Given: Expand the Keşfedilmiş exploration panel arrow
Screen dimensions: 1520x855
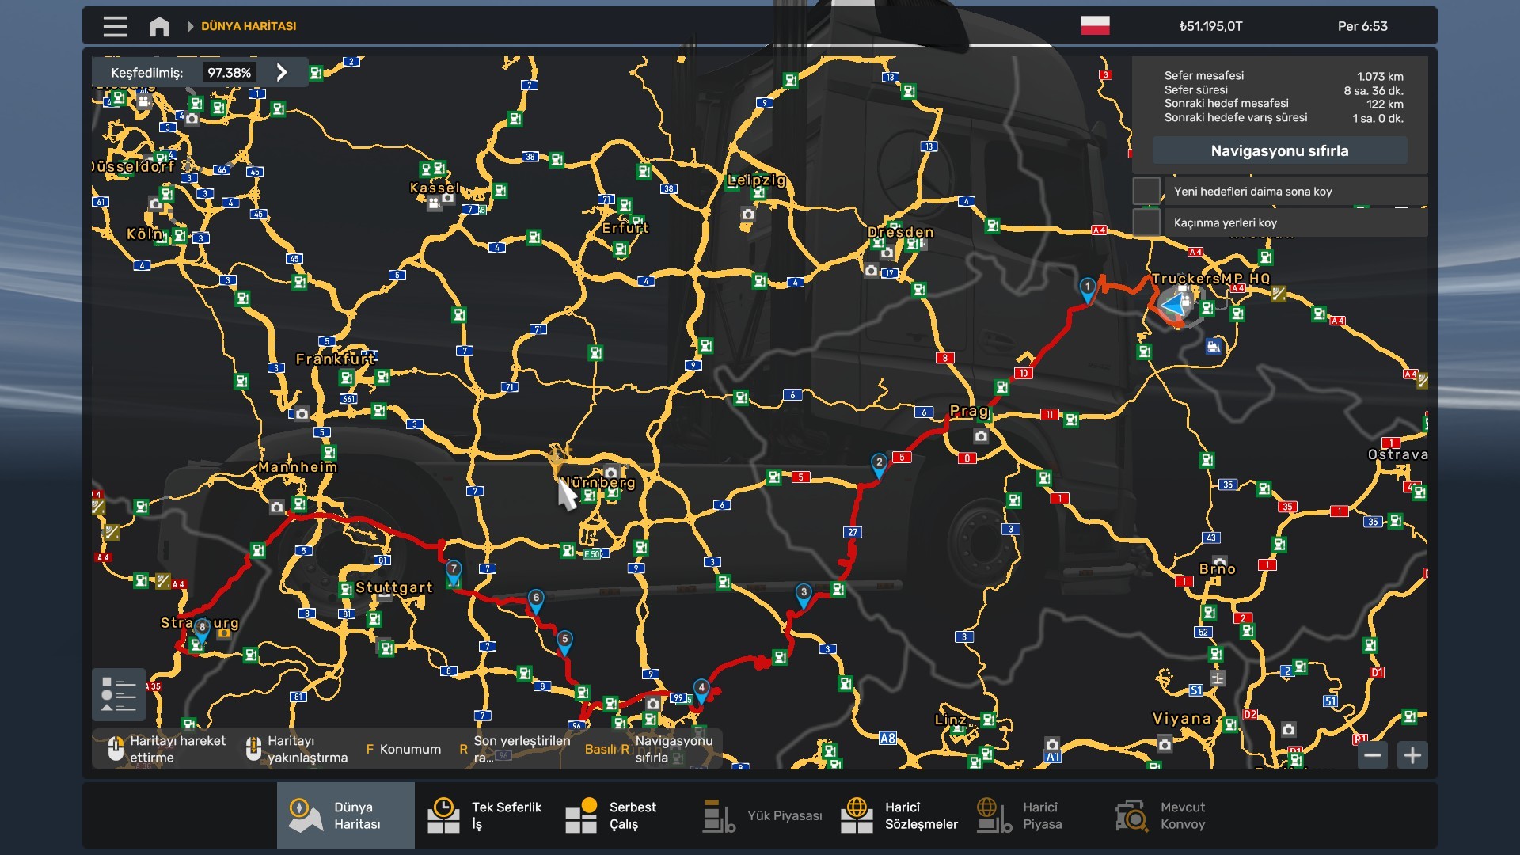Looking at the screenshot, I should pyautogui.click(x=282, y=72).
